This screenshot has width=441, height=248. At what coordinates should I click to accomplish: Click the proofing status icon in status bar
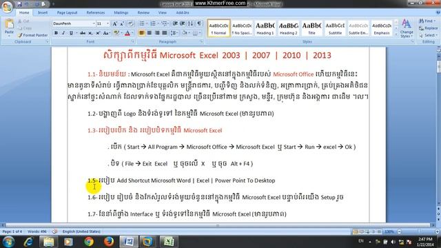(54, 231)
